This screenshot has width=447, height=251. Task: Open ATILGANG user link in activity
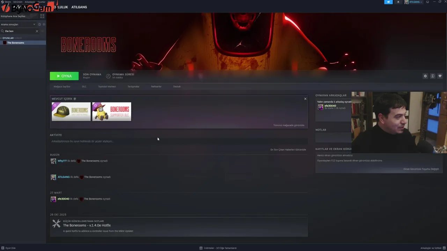64,177
